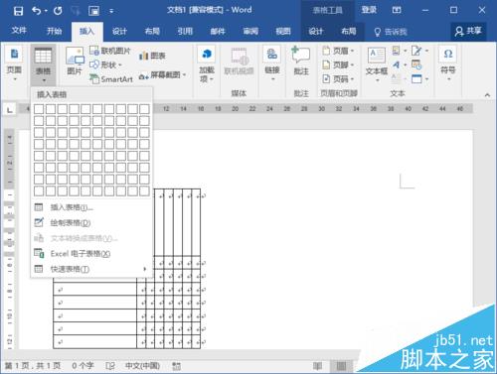Viewport: 497px width, 374px height.
Task: Switch to the 开始 Home tab
Action: 54,31
